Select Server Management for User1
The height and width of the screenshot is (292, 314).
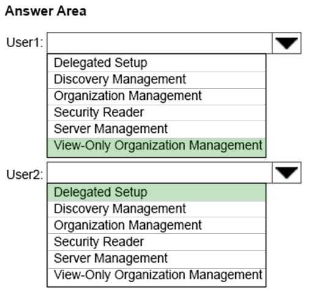pos(156,129)
